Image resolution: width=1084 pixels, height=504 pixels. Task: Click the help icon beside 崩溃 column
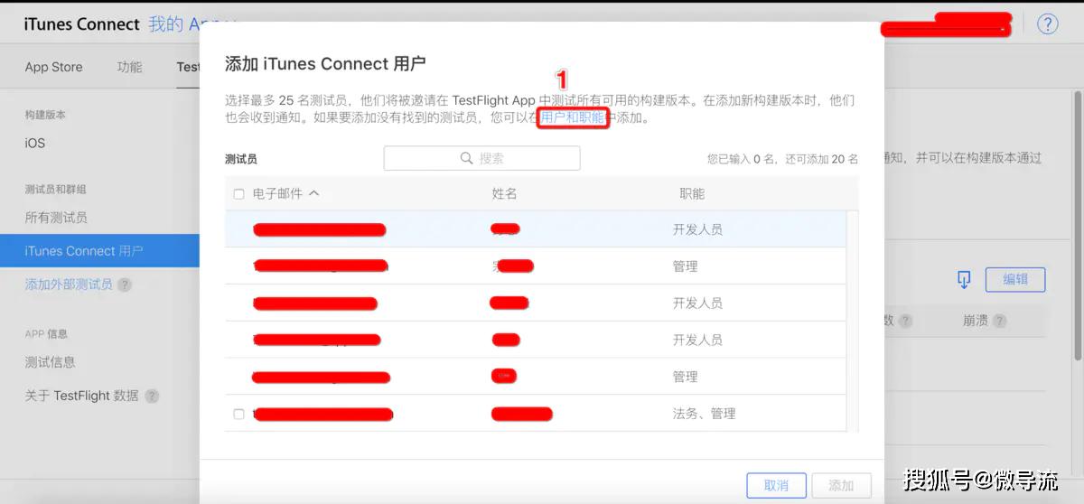[x=999, y=321]
